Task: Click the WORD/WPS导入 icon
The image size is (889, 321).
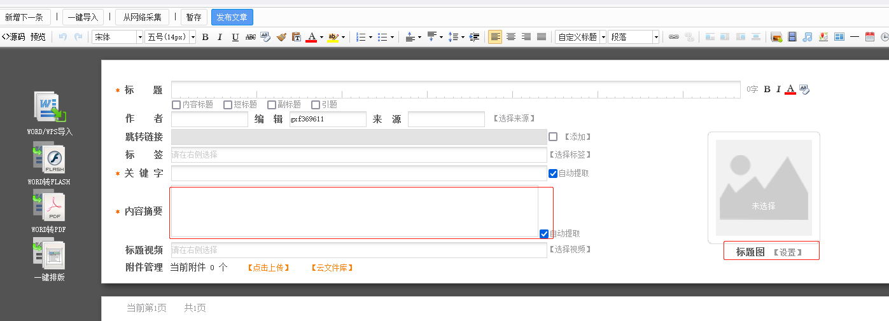Action: 50,108
